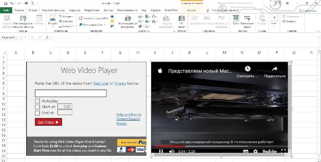Screen dimensions: 321x162
Task: Open the Формулы tab
Action: point(75,10)
